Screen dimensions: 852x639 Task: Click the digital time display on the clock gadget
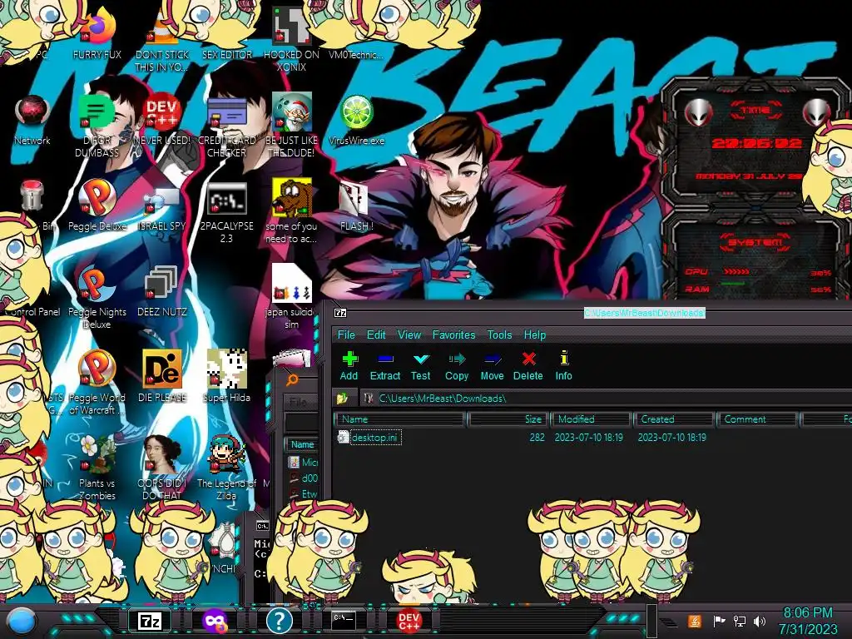757,143
